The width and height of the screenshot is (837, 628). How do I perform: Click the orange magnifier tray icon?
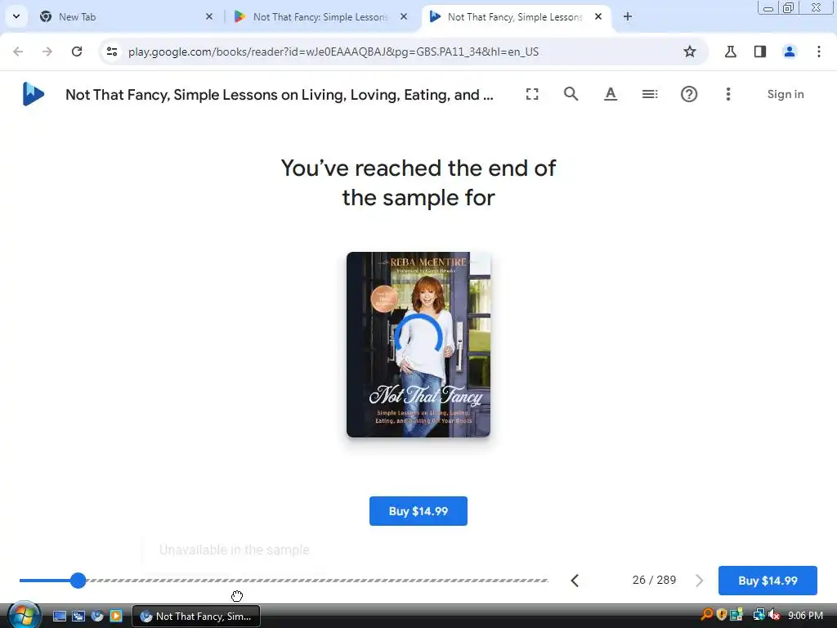[707, 615]
